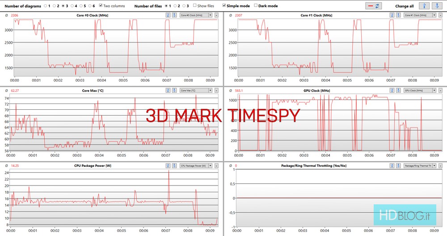The image size is (447, 236).
Task: Enable the Show files checkbox
Action: click(195, 5)
